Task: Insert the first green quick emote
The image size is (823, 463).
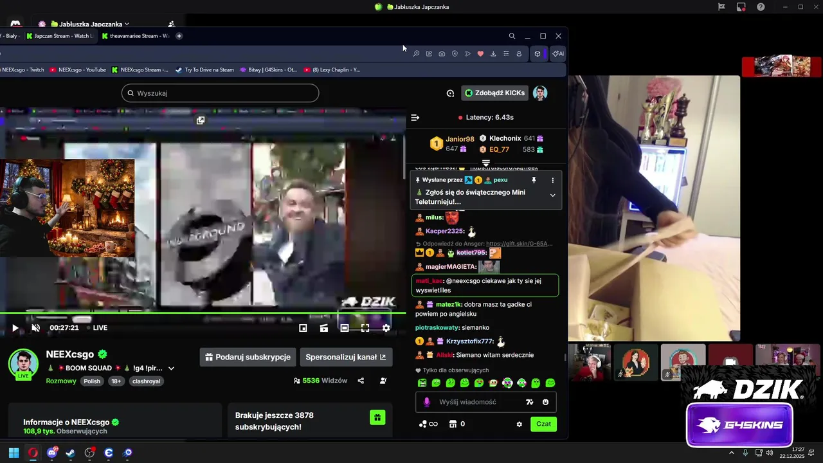Action: [422, 383]
